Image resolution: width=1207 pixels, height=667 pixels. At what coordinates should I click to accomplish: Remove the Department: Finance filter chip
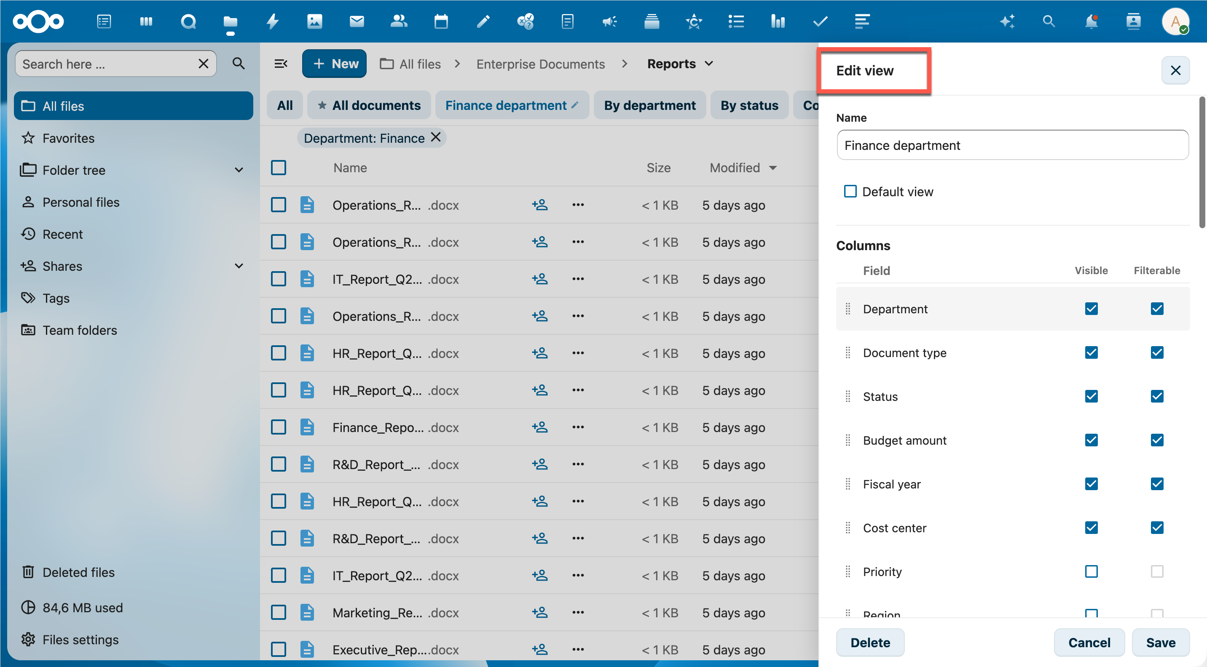point(436,138)
